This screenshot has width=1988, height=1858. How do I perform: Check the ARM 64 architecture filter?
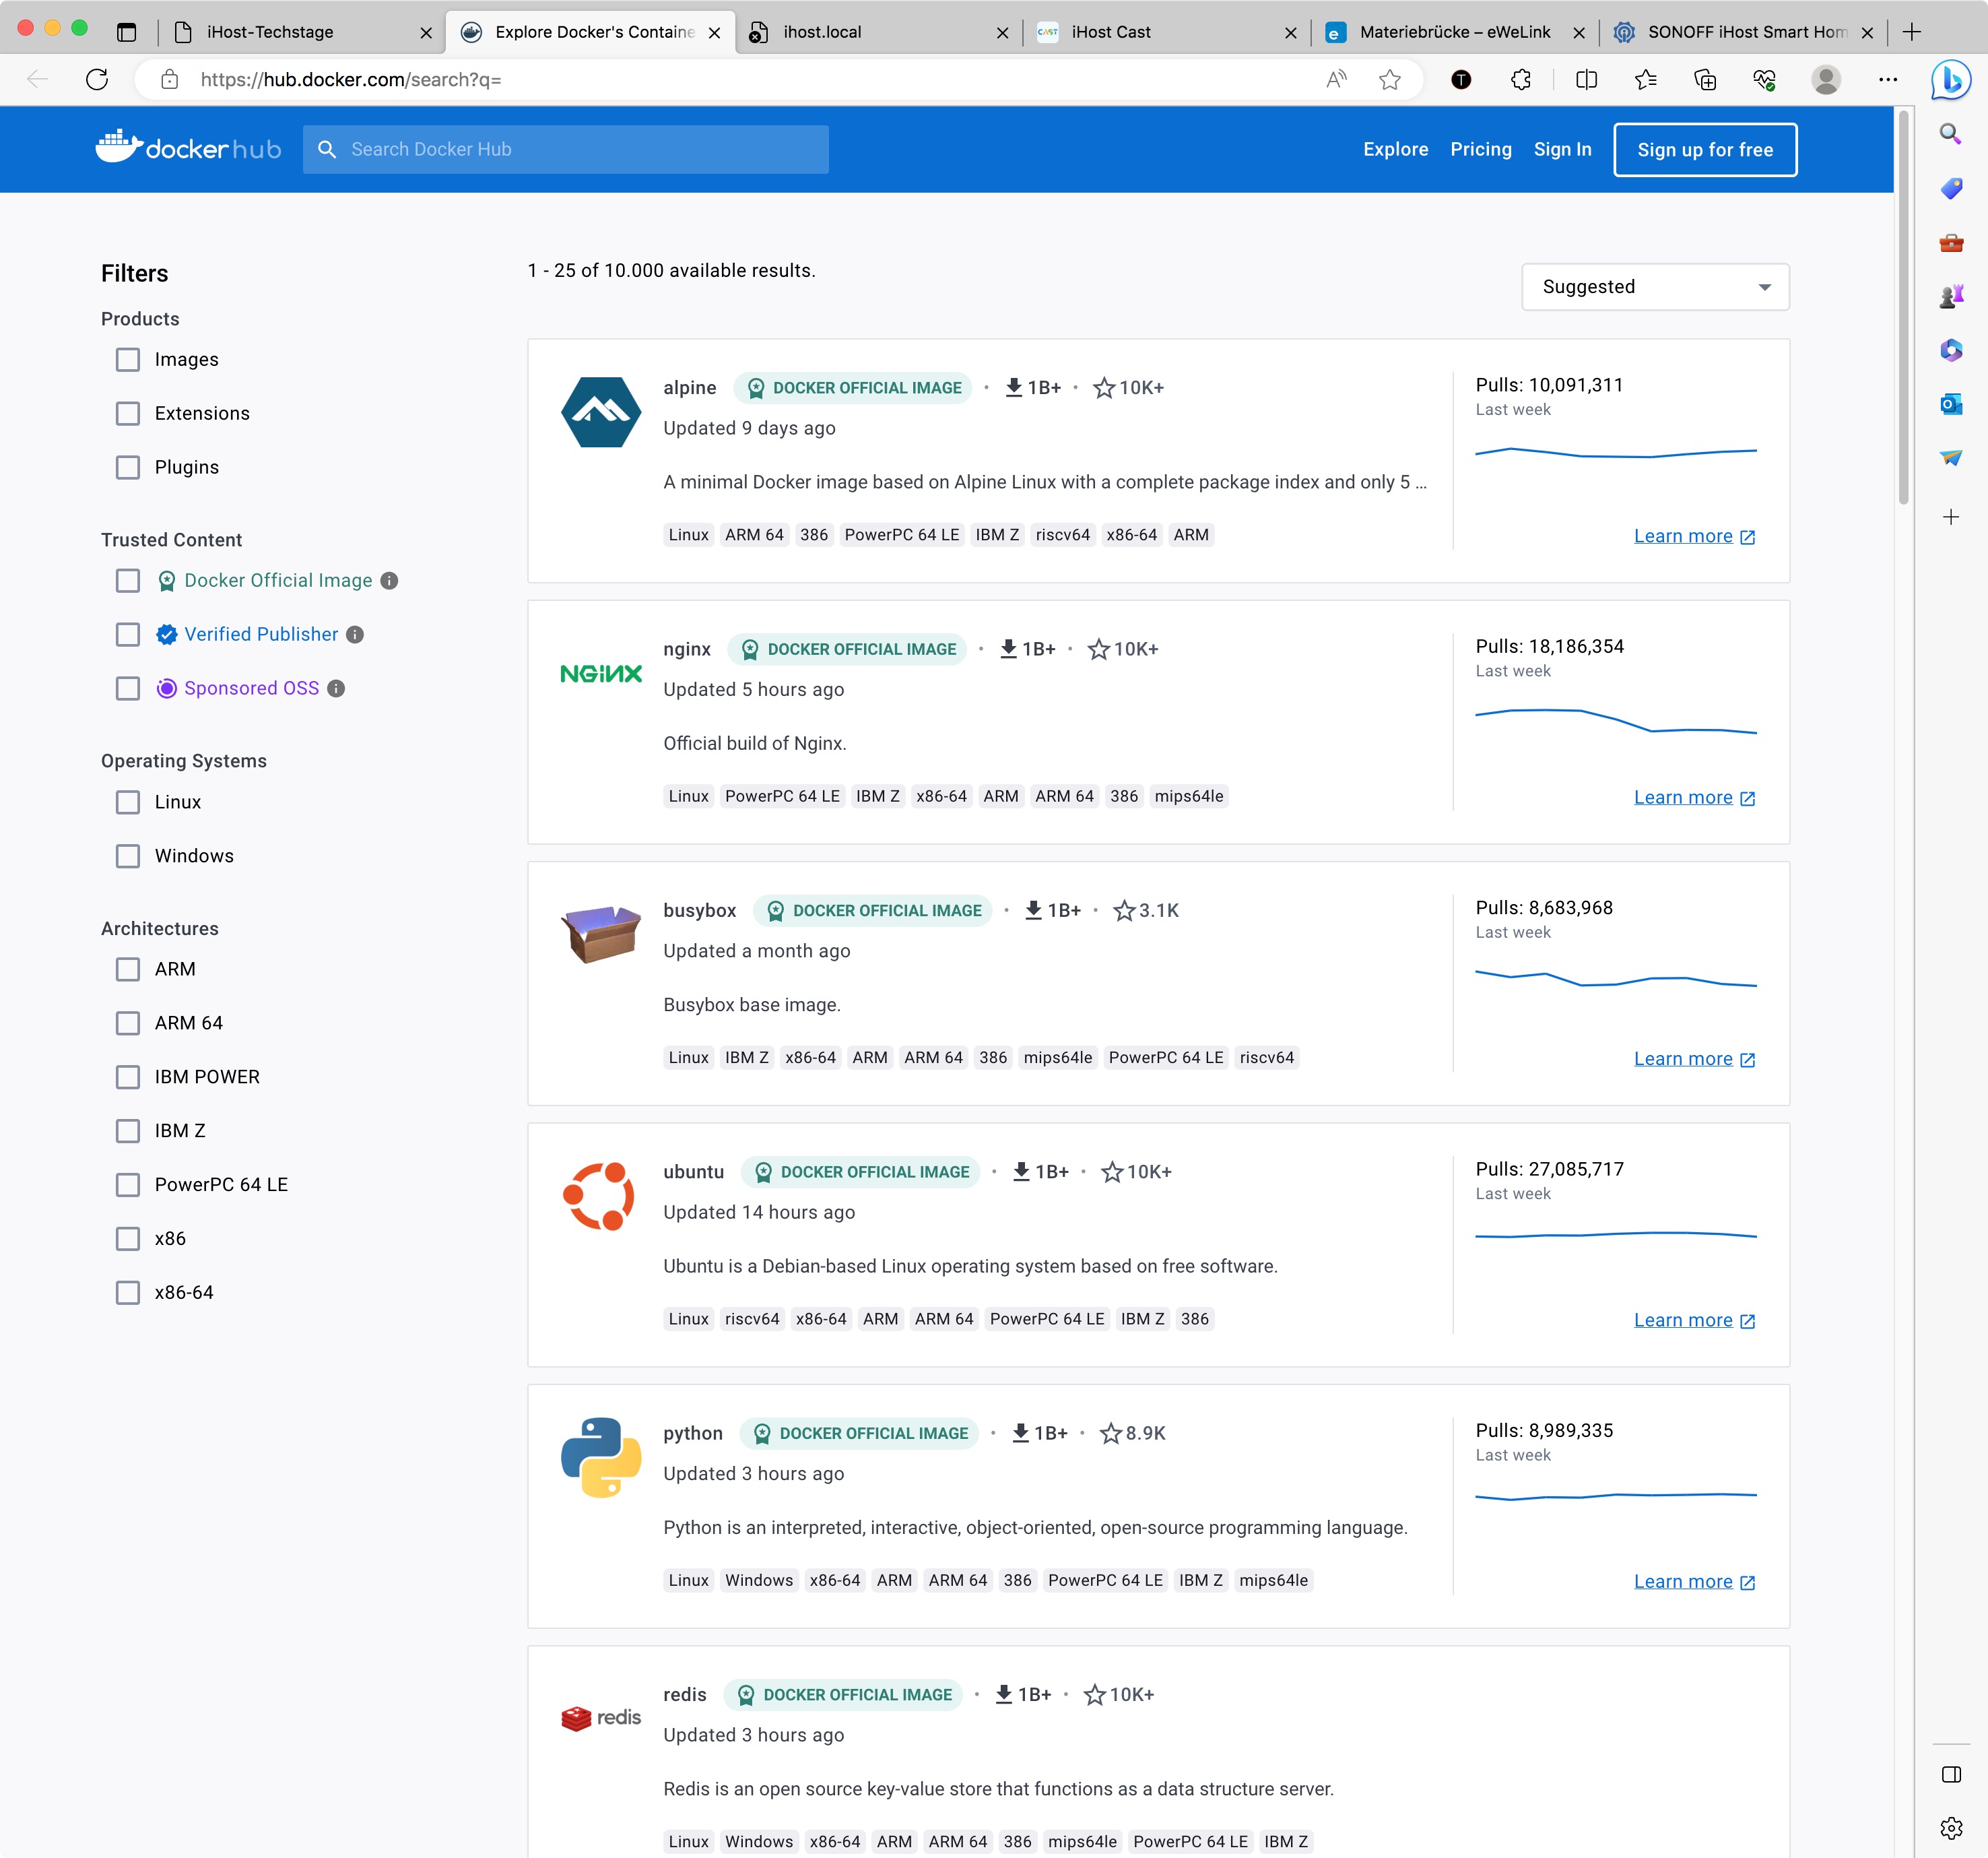click(x=128, y=1023)
